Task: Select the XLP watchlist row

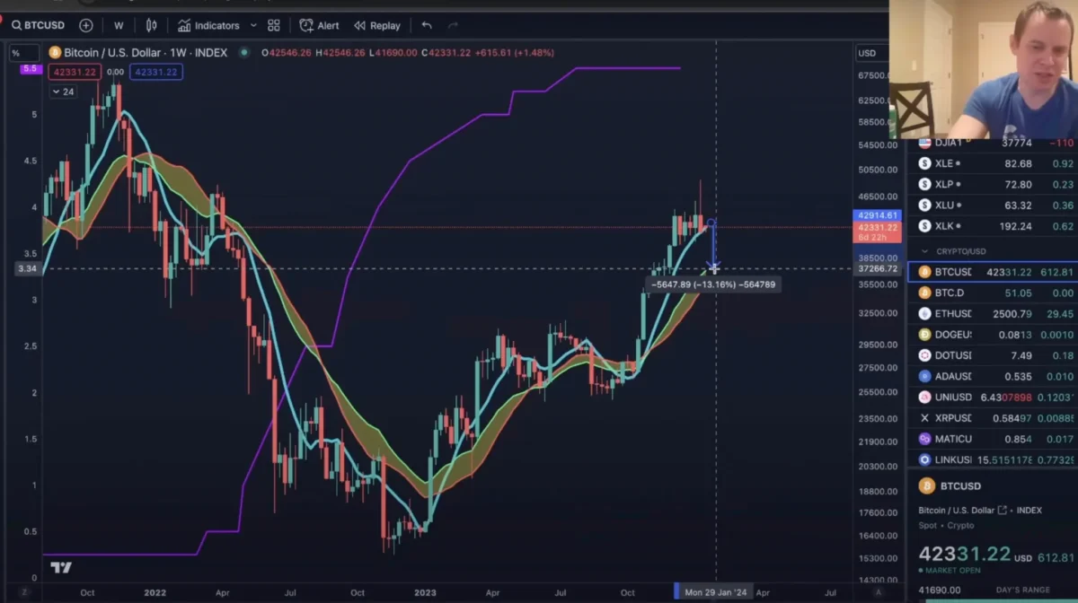Action: click(992, 184)
